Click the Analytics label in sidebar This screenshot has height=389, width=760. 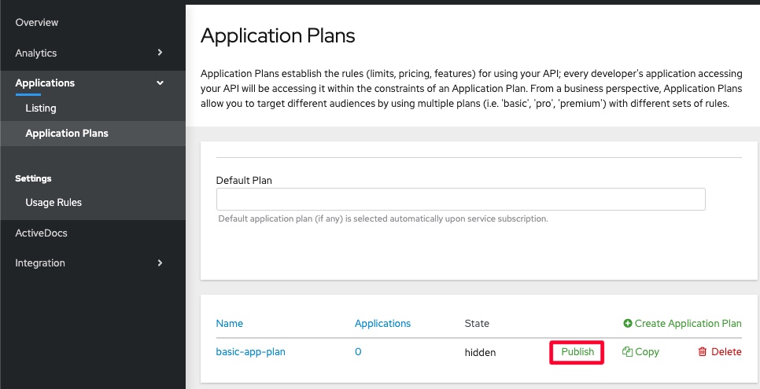(x=36, y=53)
